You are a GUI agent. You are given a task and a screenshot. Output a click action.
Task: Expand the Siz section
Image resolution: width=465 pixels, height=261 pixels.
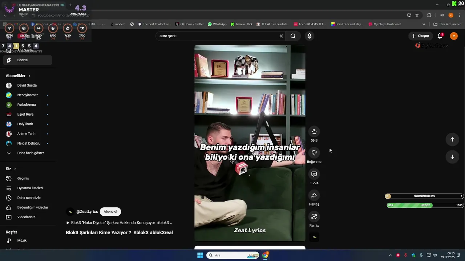(x=11, y=169)
